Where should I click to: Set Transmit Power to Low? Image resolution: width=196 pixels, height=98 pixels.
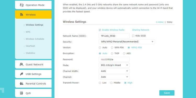pyautogui.click(x=100, y=83)
